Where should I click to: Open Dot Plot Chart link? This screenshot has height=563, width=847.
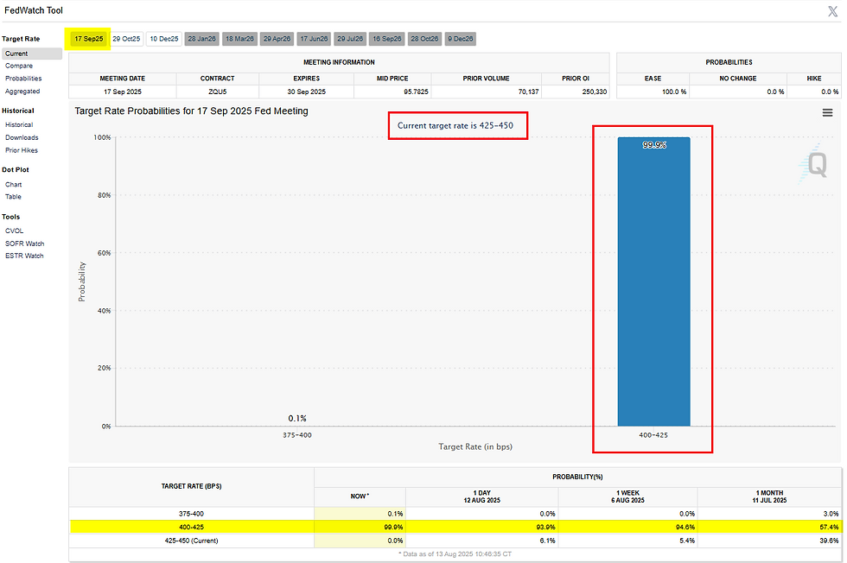pos(14,185)
